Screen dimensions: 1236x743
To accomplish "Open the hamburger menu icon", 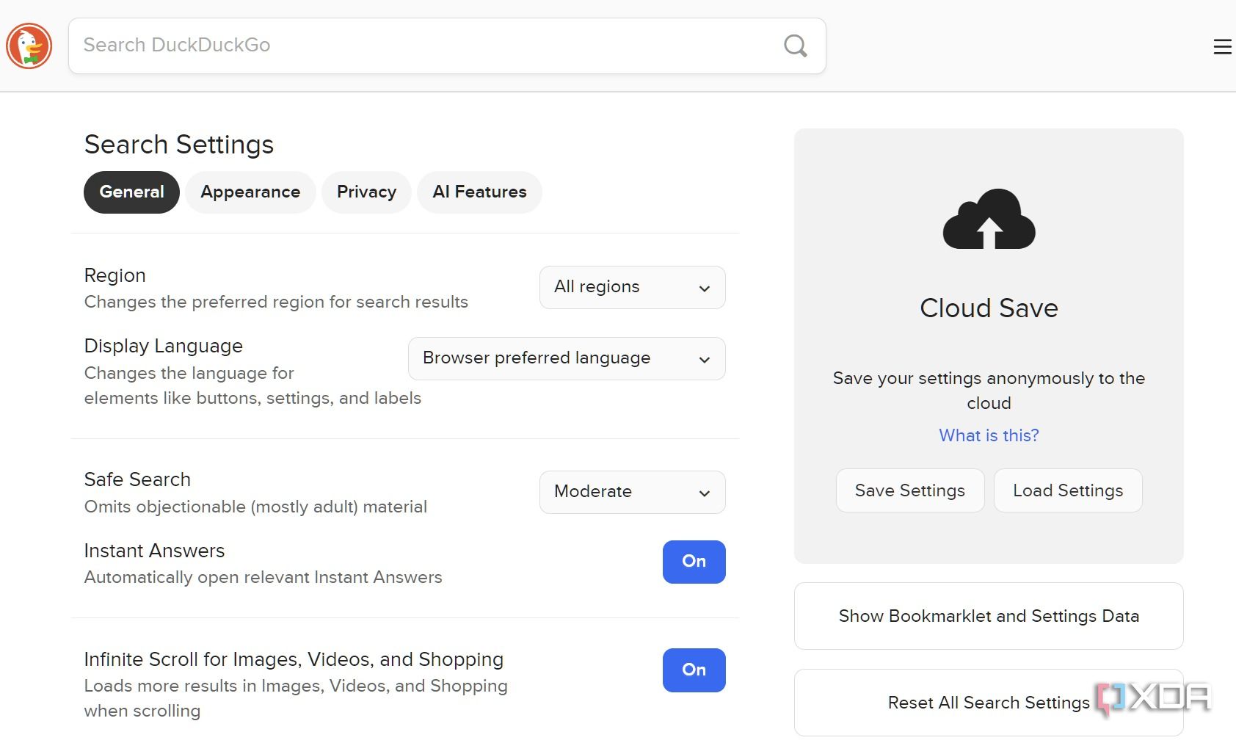I will tap(1222, 47).
